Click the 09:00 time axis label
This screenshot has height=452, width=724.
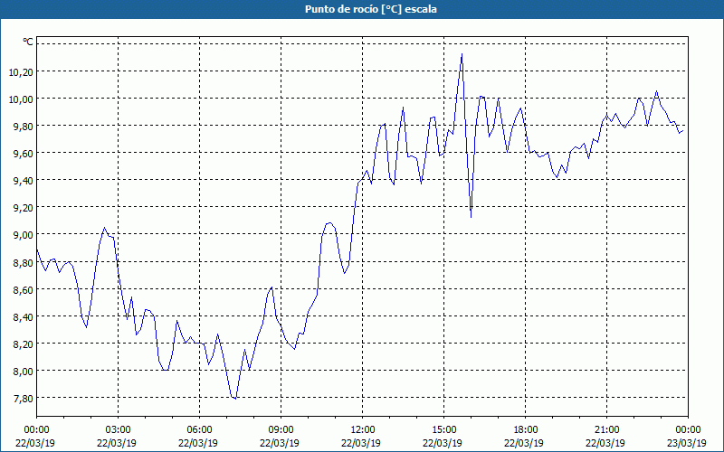point(281,430)
